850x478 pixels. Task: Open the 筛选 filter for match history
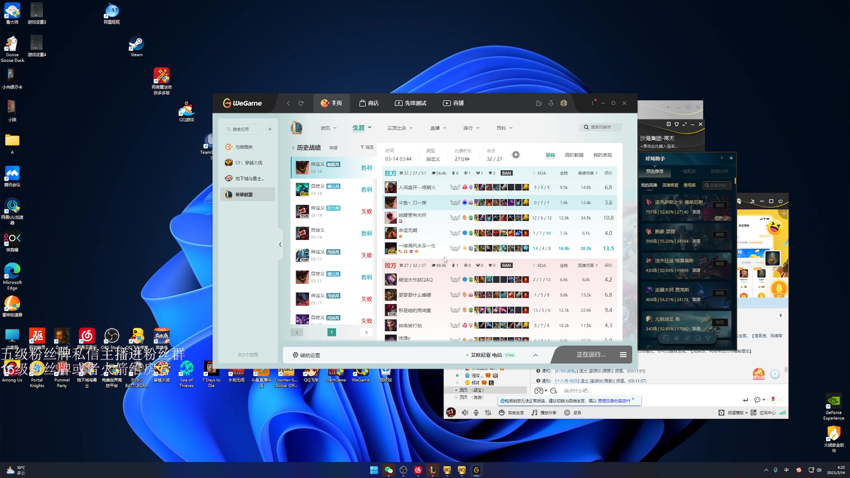pos(367,147)
